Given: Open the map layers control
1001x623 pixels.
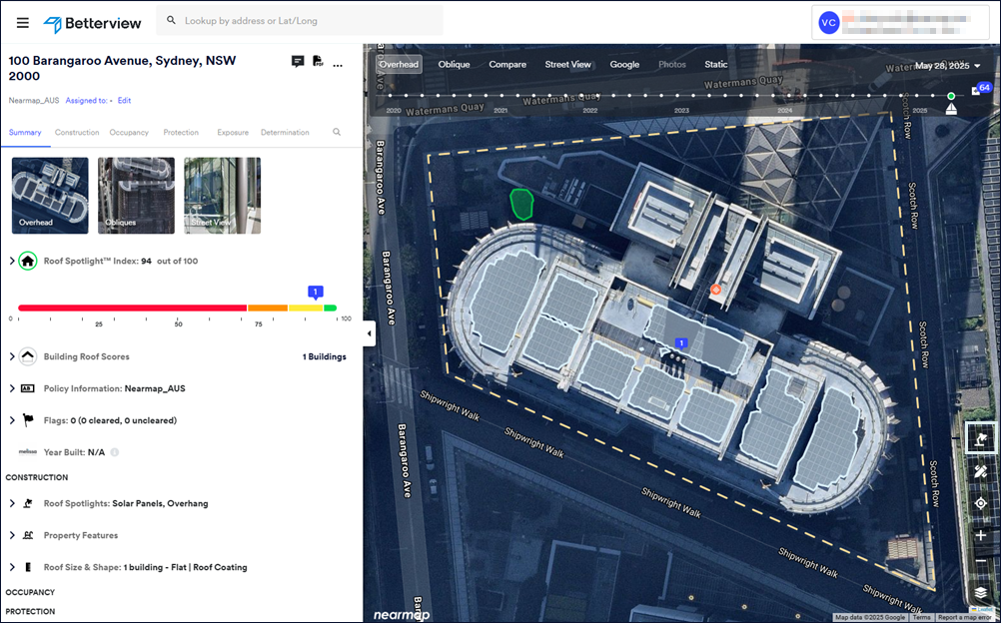Looking at the screenshot, I should tap(981, 593).
